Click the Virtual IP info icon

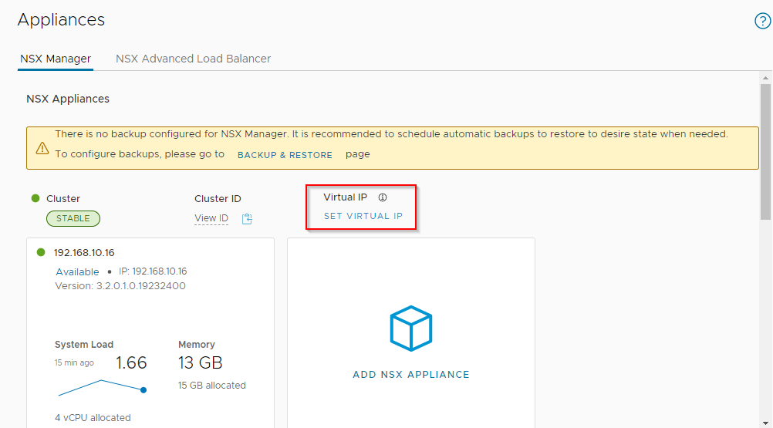(x=383, y=197)
